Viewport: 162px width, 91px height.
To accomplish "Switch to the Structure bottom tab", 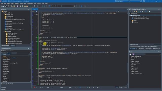I will 13,45.
